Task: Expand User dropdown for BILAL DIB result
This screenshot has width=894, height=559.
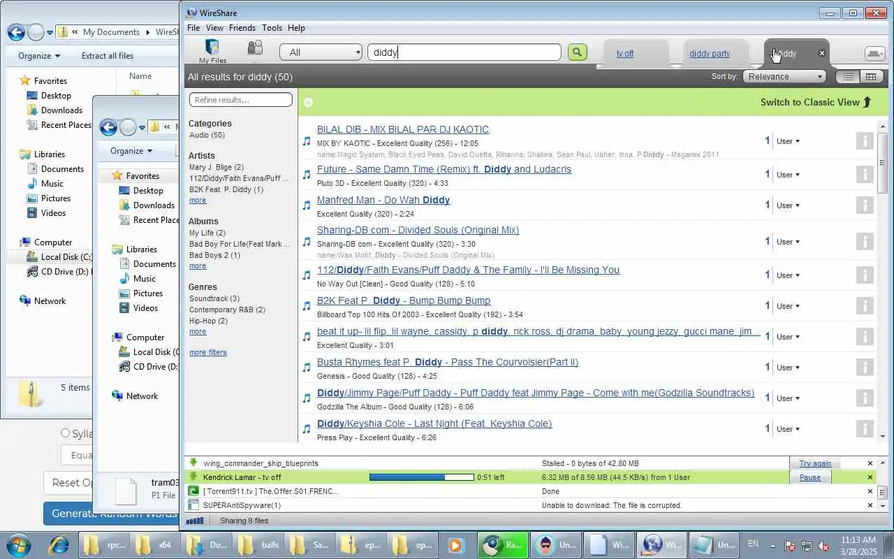Action: click(x=788, y=141)
